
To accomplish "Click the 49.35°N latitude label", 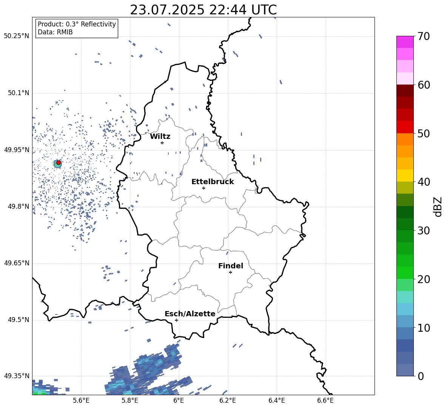I will [x=17, y=376].
